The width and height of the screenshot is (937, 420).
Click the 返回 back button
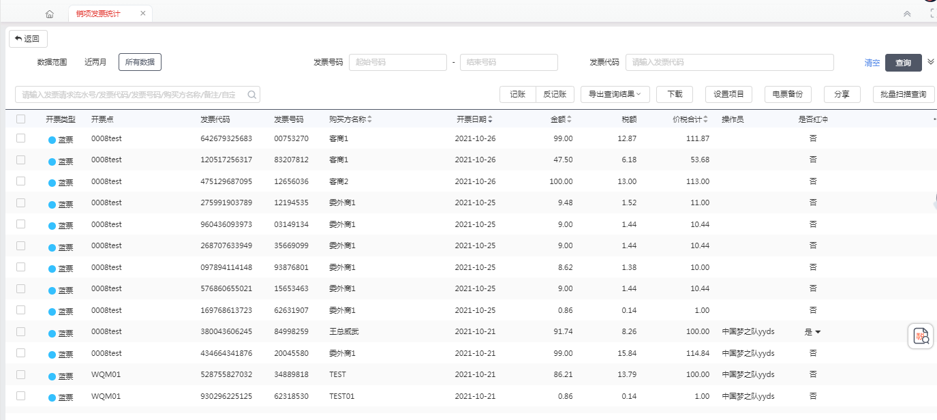coord(28,39)
